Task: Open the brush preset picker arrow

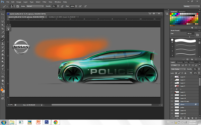Action: point(14,6)
